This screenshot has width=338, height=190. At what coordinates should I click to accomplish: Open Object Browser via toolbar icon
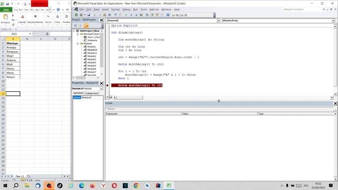(x=157, y=15)
